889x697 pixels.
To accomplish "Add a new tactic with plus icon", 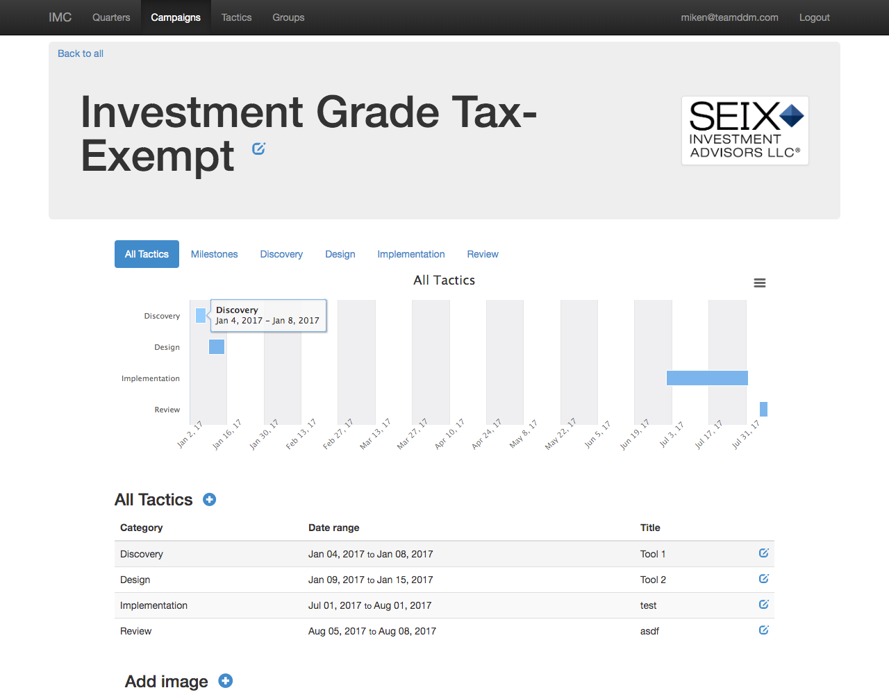I will 209,500.
